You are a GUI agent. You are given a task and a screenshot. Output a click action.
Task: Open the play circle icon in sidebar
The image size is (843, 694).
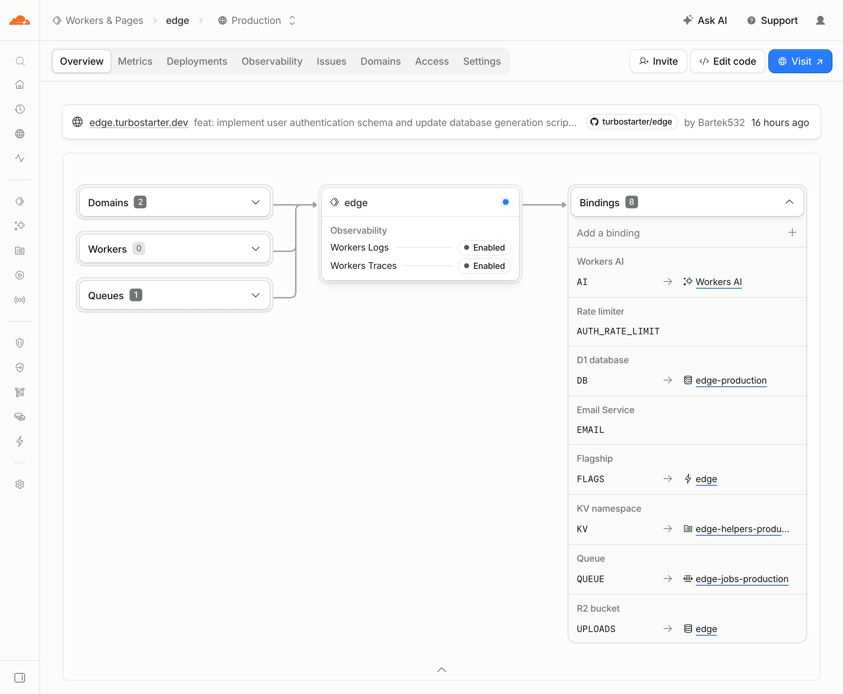click(20, 275)
